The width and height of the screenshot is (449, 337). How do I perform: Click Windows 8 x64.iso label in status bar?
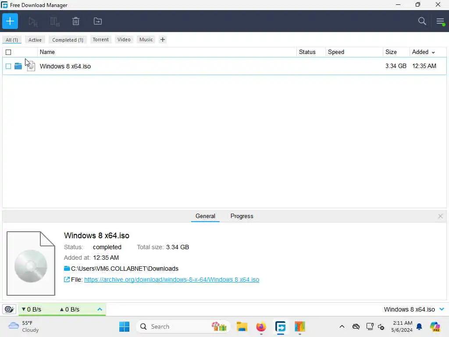tap(409, 309)
